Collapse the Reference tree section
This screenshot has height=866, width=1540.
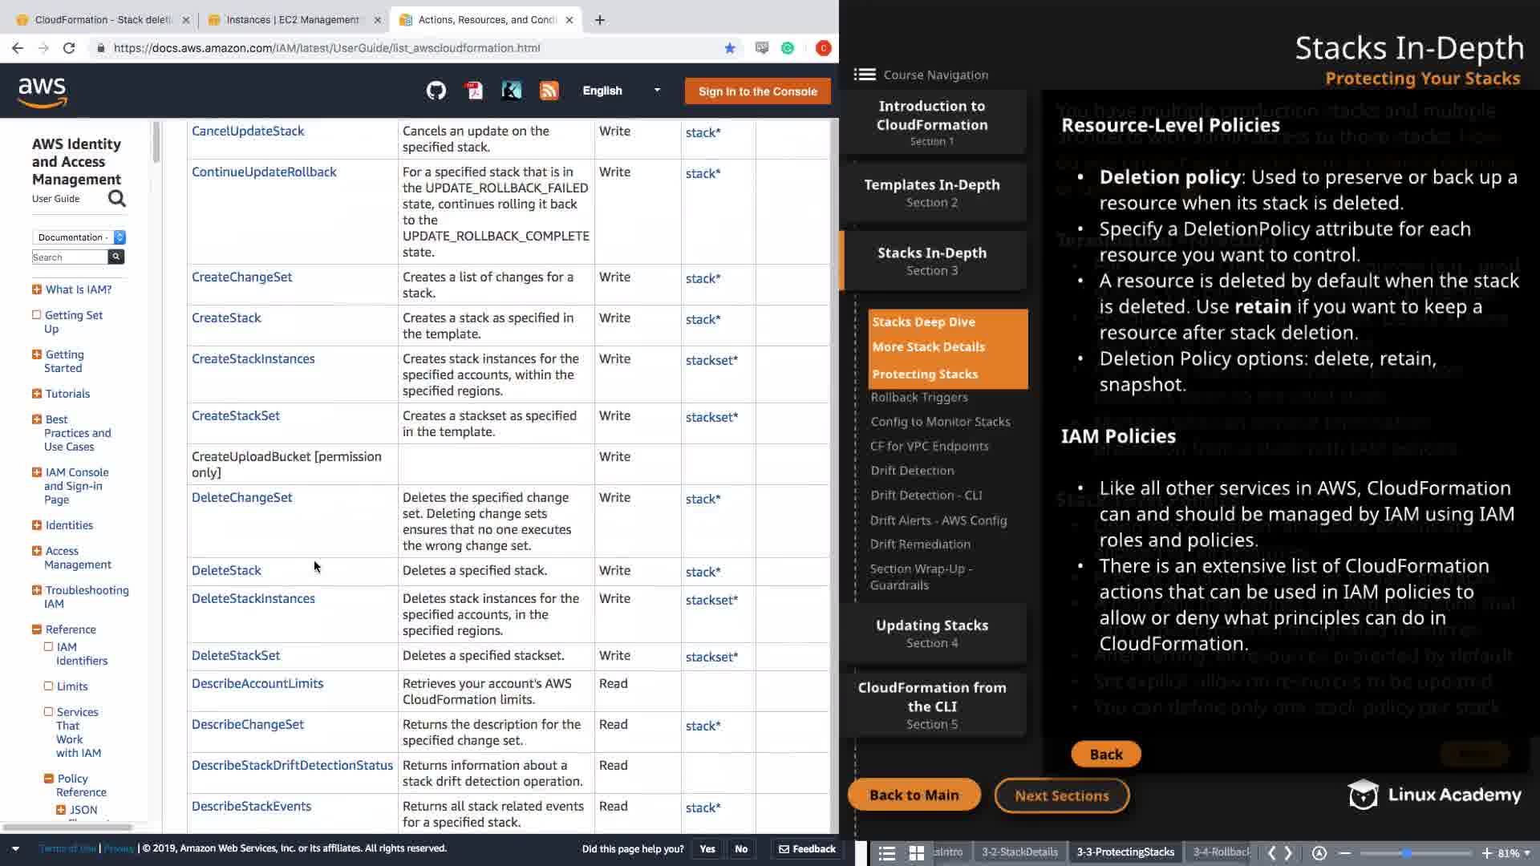tap(37, 629)
